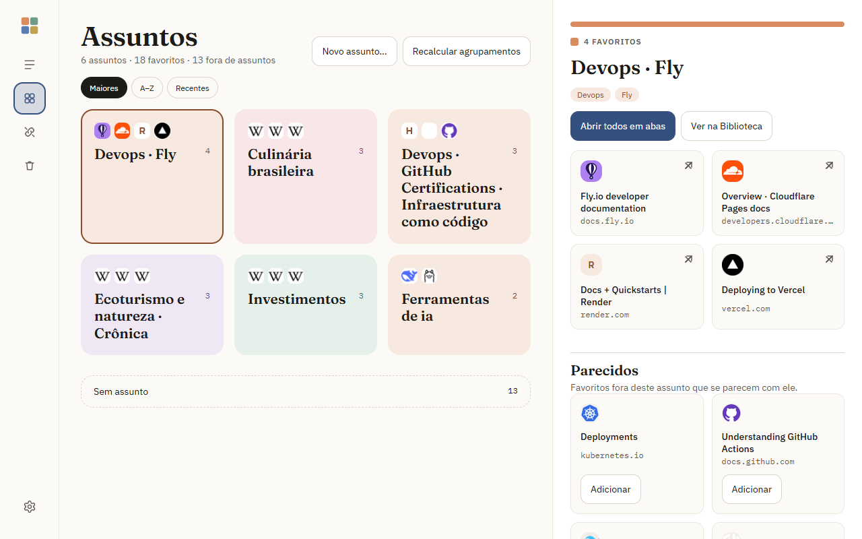
Task: Click Recalcular agrupamentos button
Action: coord(467,51)
